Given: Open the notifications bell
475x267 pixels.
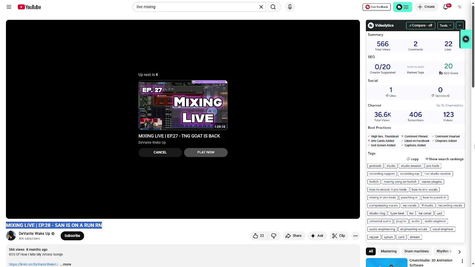Looking at the screenshot, I should click(446, 7).
